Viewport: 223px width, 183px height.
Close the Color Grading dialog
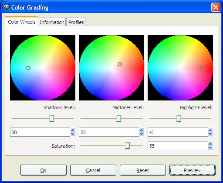click(216, 7)
